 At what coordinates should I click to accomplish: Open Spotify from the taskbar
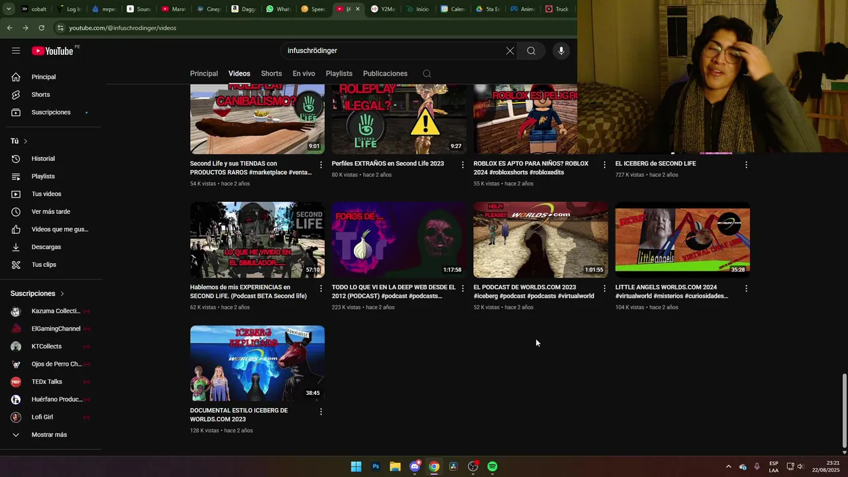[x=492, y=466]
